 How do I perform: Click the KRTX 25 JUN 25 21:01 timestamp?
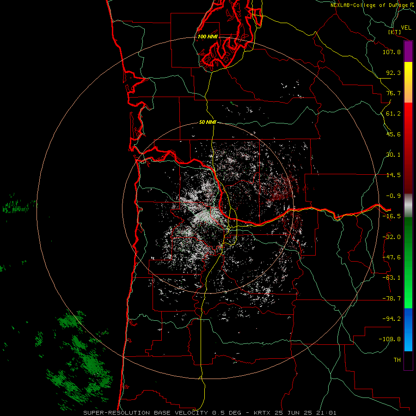tap(295, 413)
